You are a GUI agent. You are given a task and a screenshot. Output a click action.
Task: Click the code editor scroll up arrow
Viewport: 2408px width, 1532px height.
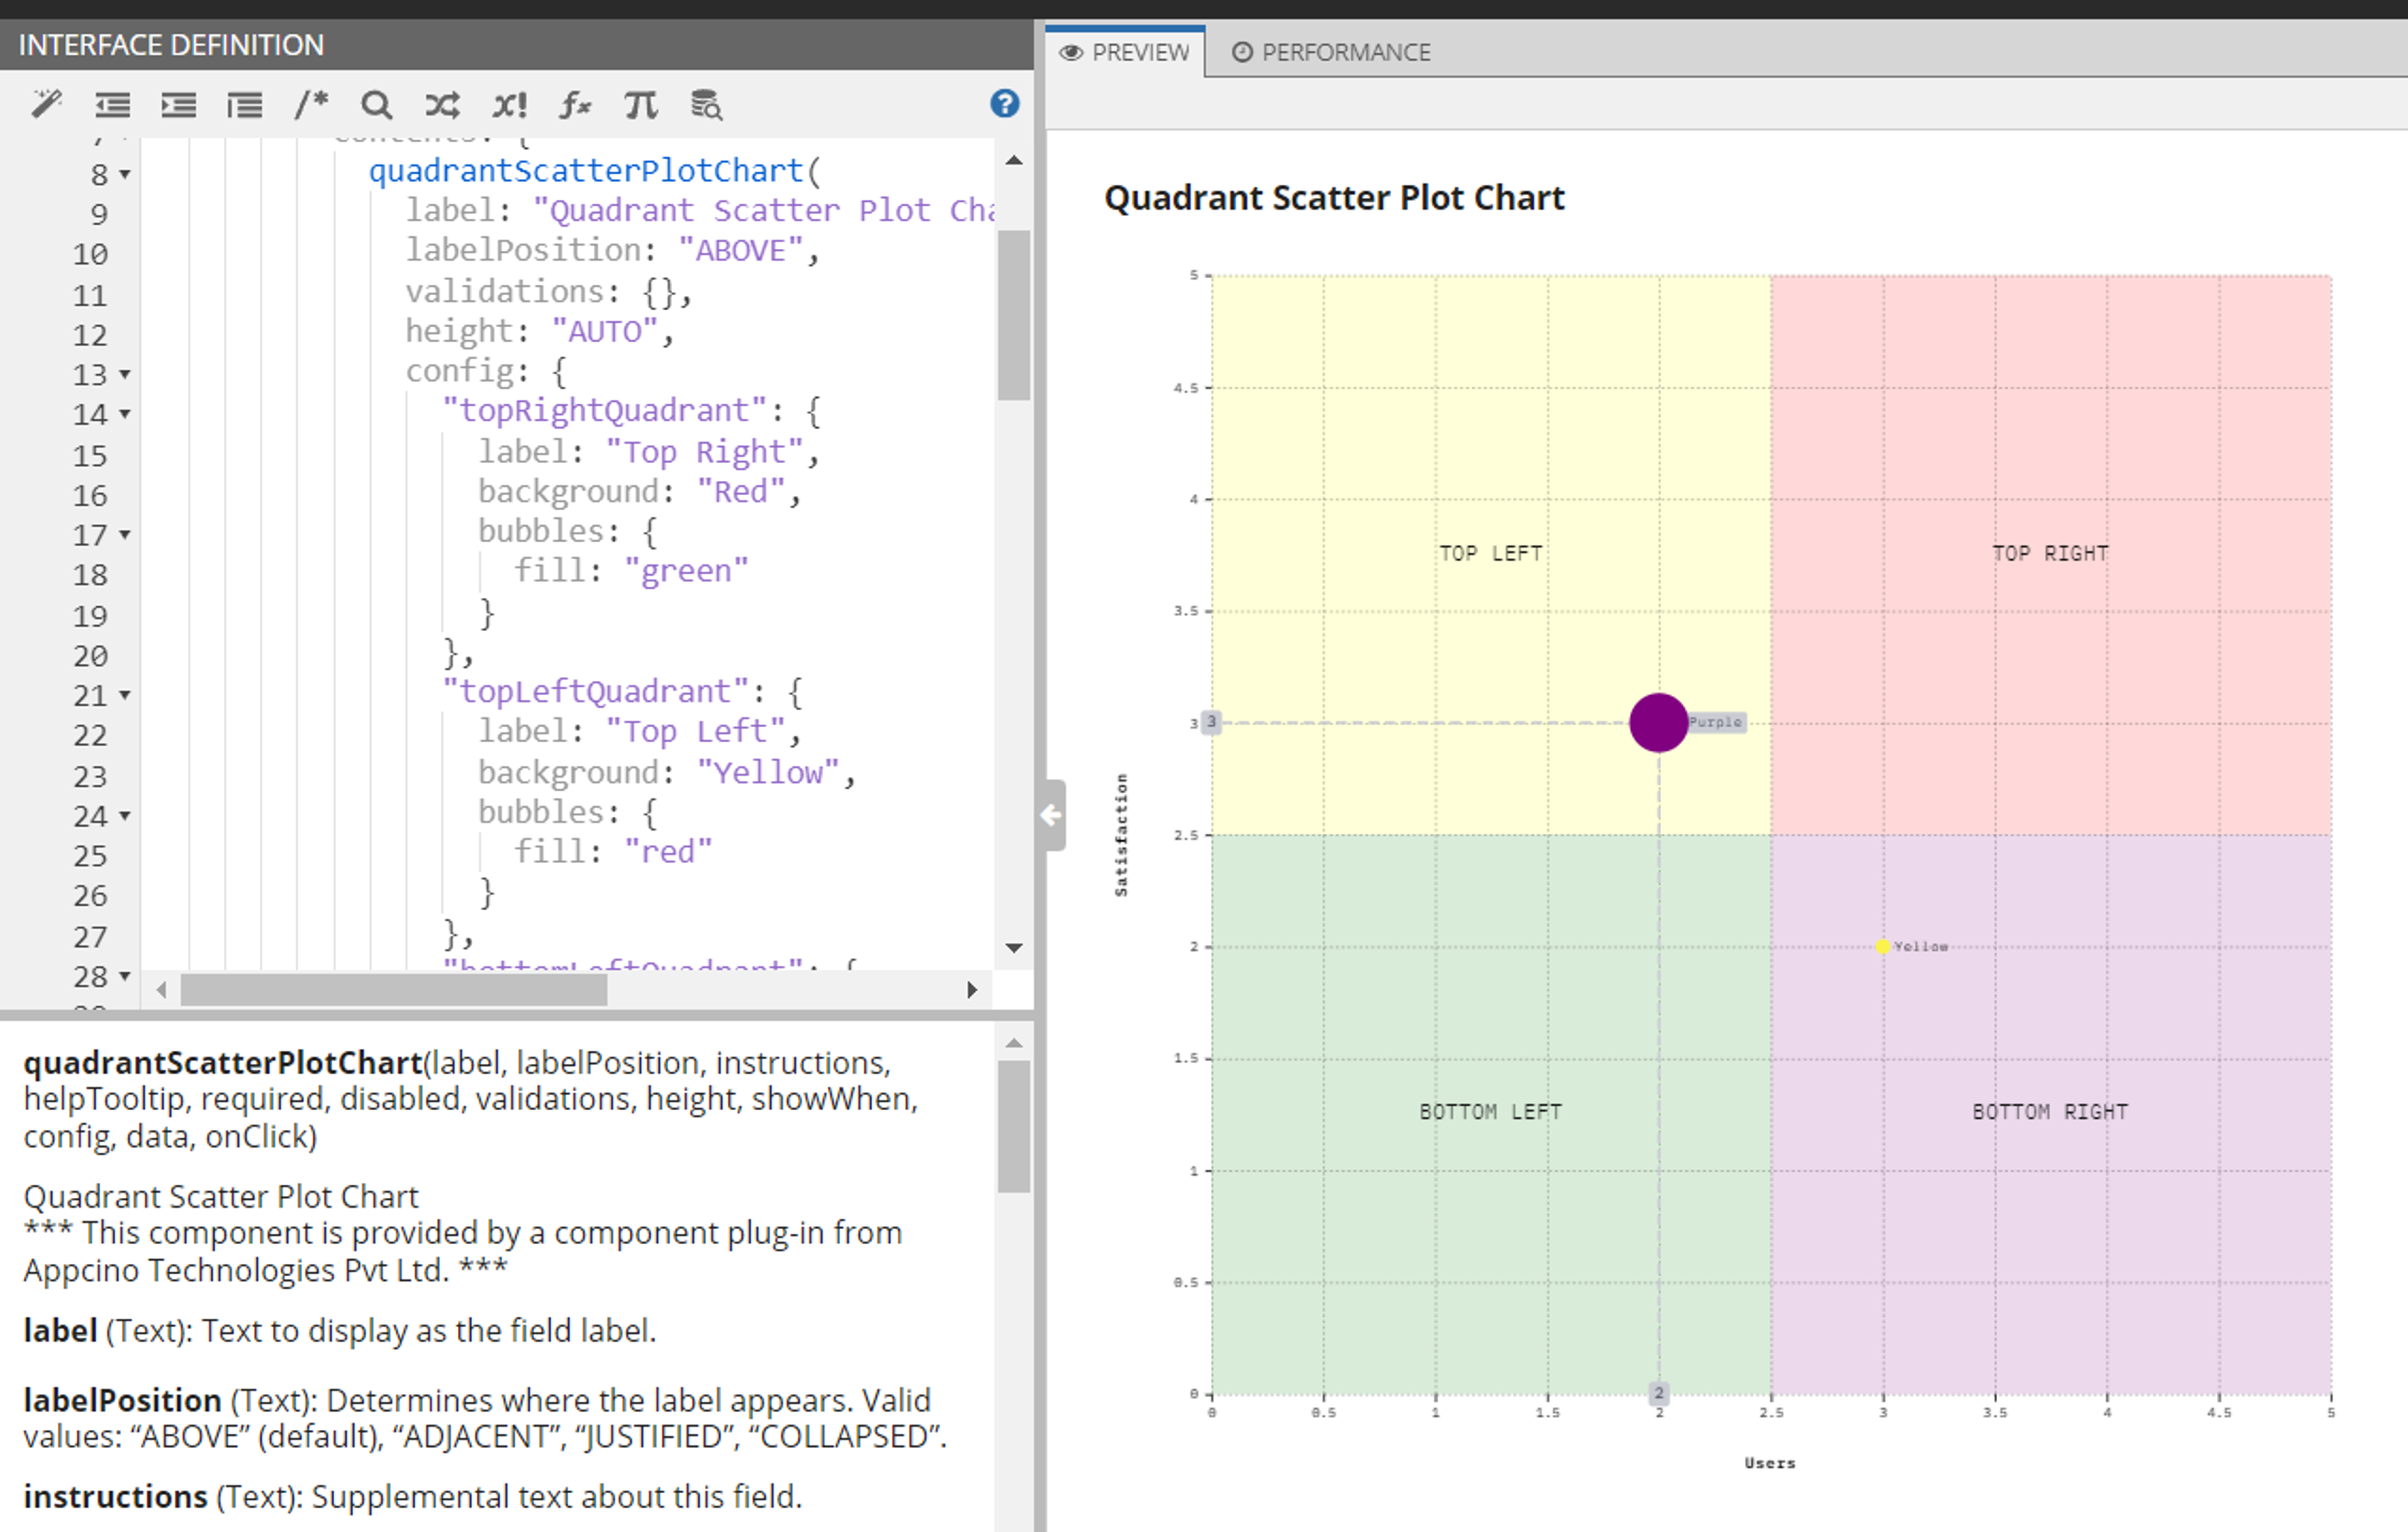point(1014,160)
